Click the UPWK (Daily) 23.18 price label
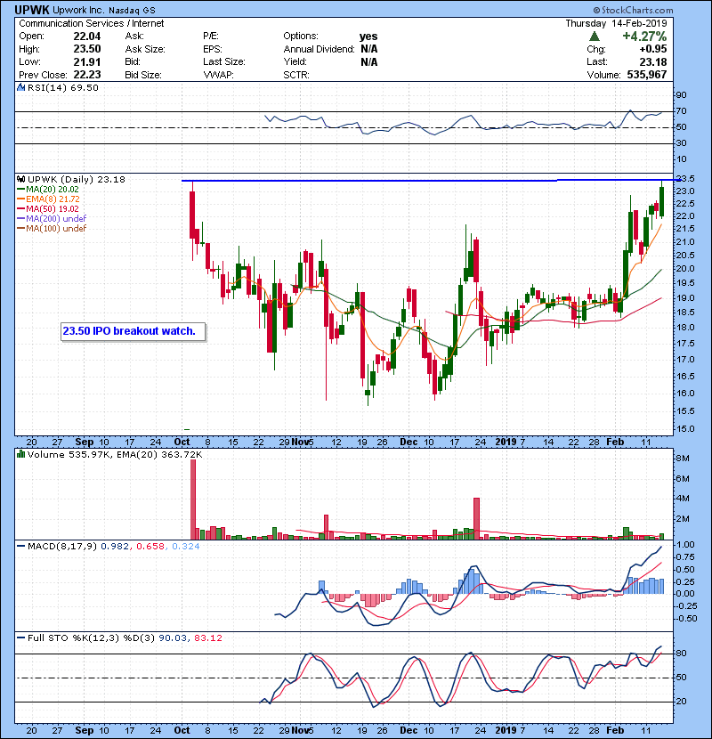 coord(77,180)
